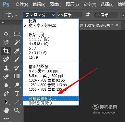
Task: Choose 前面的图像 option
Action: pyautogui.click(x=51, y=67)
